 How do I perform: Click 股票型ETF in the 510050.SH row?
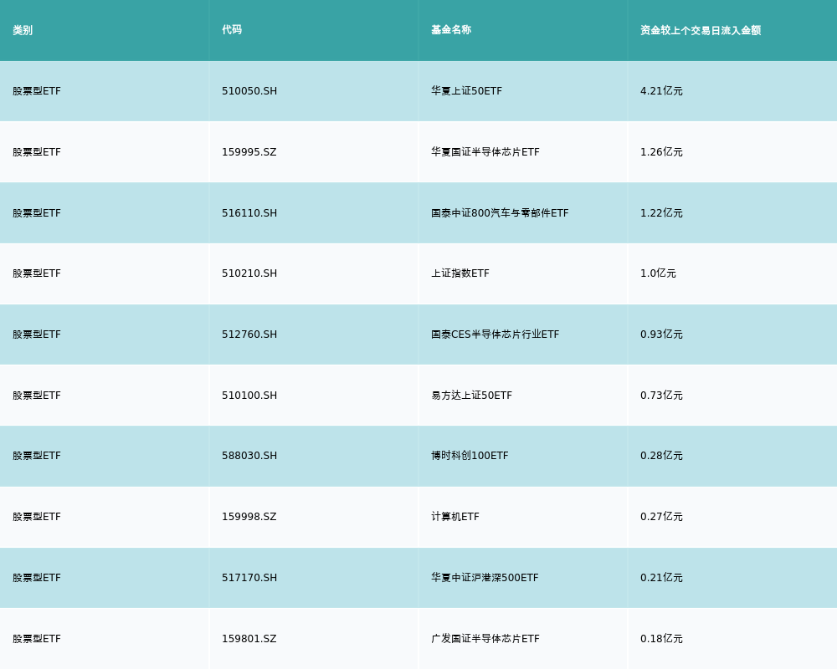click(37, 91)
